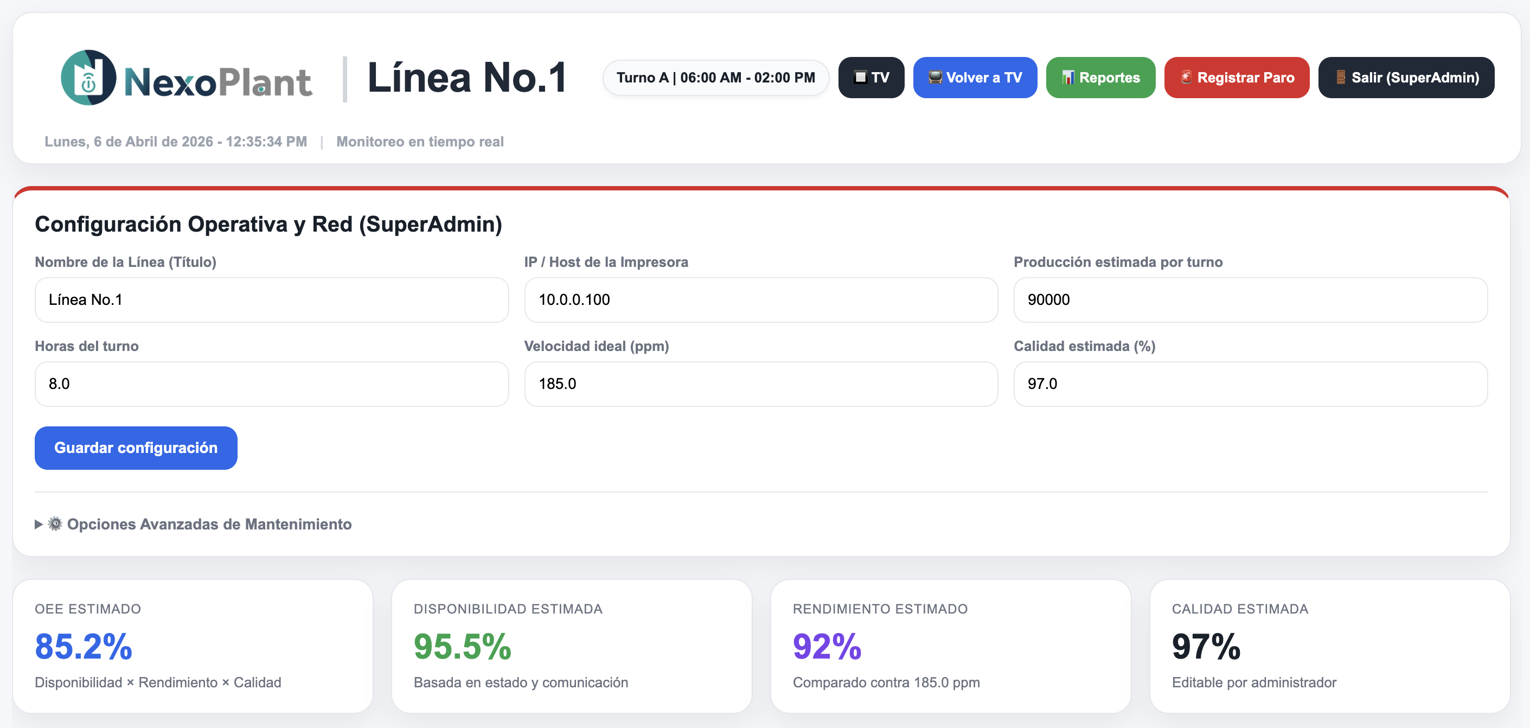Expand Opciones Avanzadas de Mantenimiento triangle
The height and width of the screenshot is (728, 1530).
(x=39, y=524)
